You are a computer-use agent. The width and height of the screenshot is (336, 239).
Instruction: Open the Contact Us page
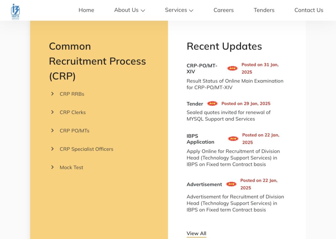click(309, 10)
